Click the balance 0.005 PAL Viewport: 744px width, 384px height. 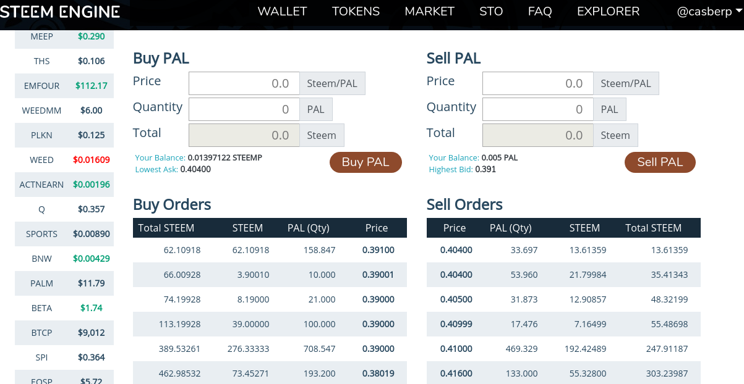(500, 158)
